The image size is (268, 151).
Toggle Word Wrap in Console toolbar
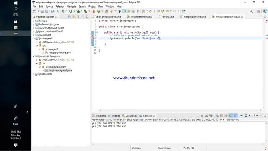[226, 116]
